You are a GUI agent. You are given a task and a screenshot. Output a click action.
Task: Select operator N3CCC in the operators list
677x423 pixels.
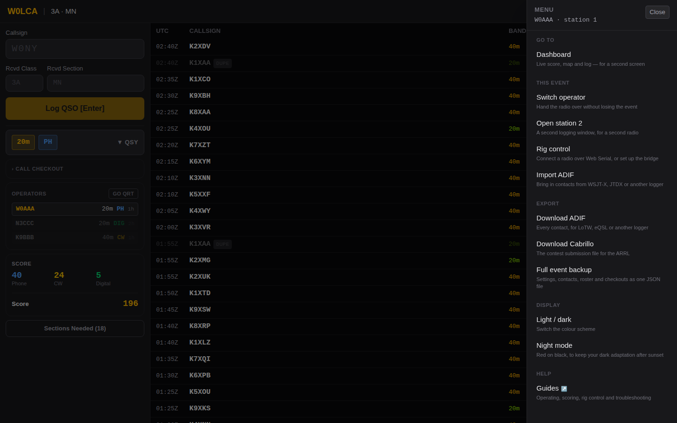75,223
